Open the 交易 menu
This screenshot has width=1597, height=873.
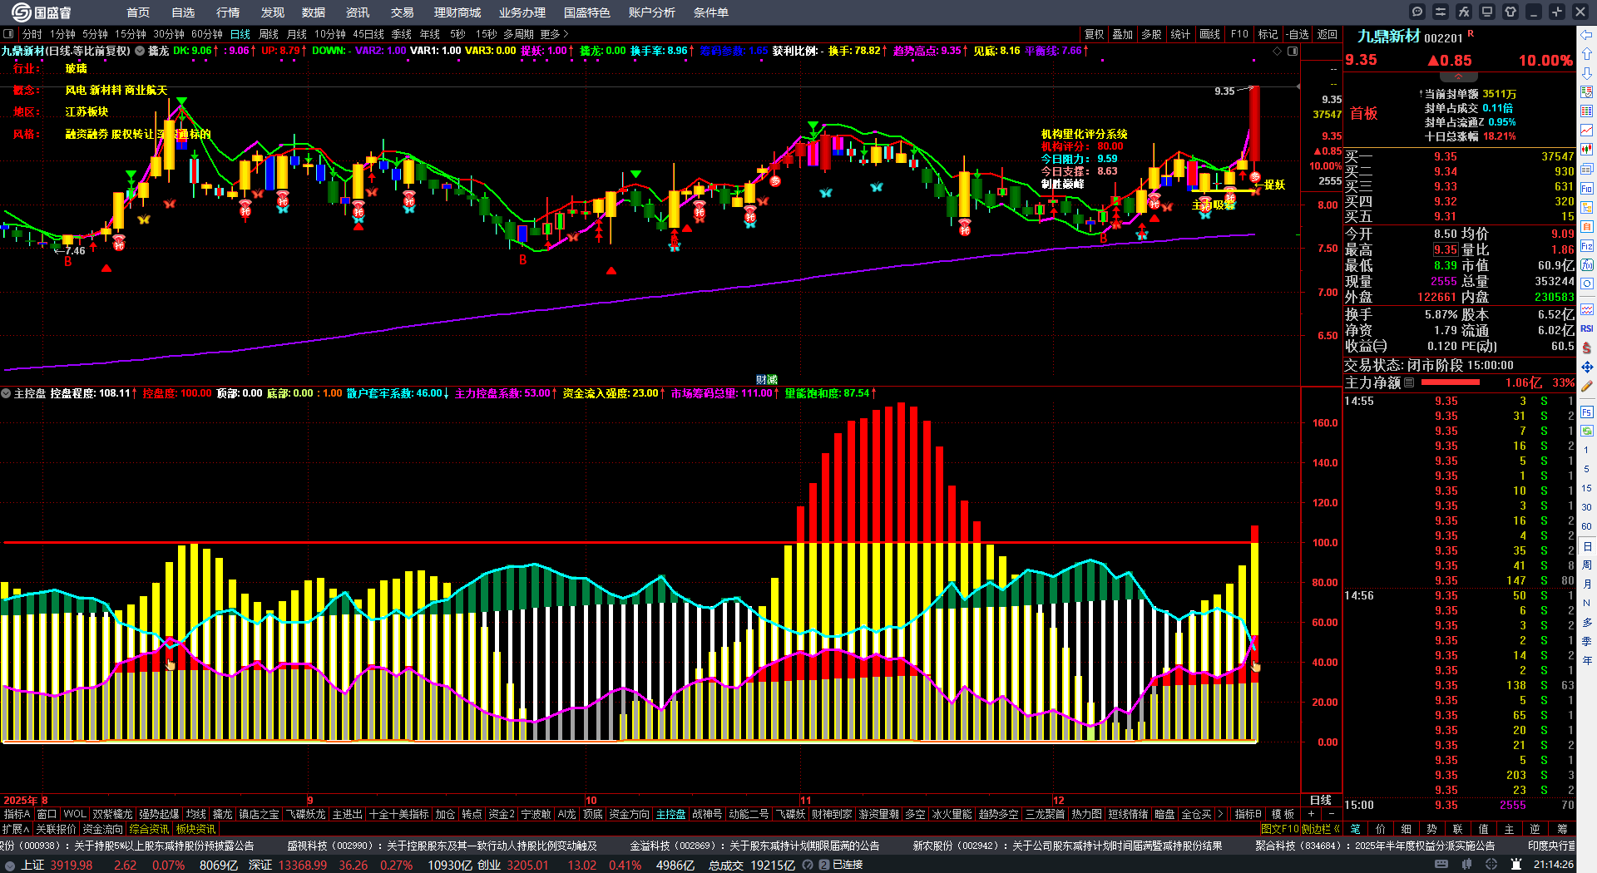click(x=402, y=12)
